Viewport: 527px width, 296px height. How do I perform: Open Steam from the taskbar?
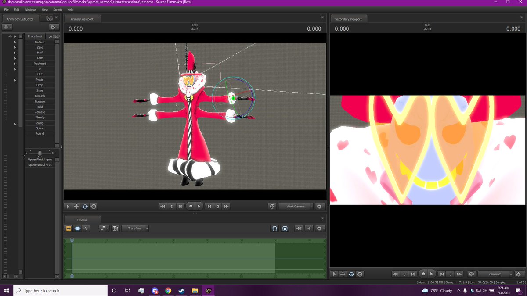[182, 290]
